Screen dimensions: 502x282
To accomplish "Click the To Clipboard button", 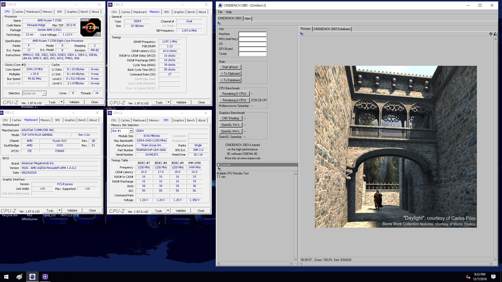I will coord(230,74).
